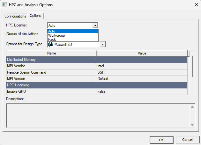Open the HPC License dropdown arrow

95,25
